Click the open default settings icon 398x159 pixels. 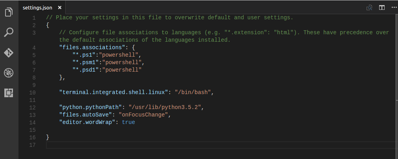click(369, 7)
